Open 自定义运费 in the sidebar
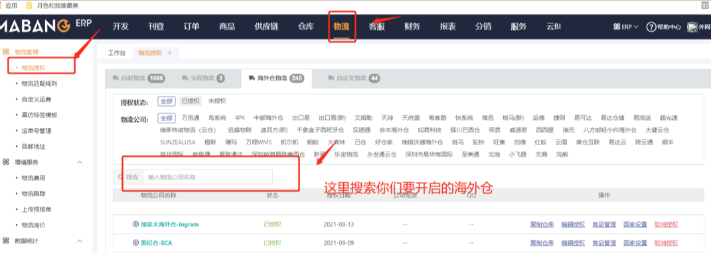711x253 pixels. click(37, 99)
